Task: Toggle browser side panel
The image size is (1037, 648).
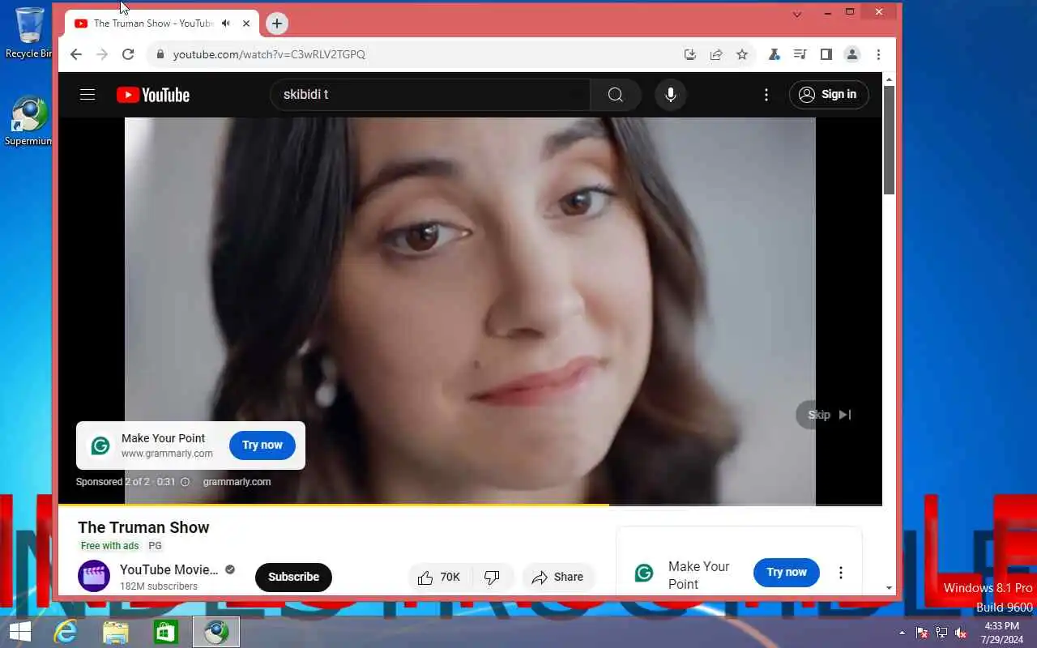Action: pyautogui.click(x=826, y=54)
